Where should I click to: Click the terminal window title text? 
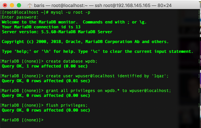coord(103,6)
